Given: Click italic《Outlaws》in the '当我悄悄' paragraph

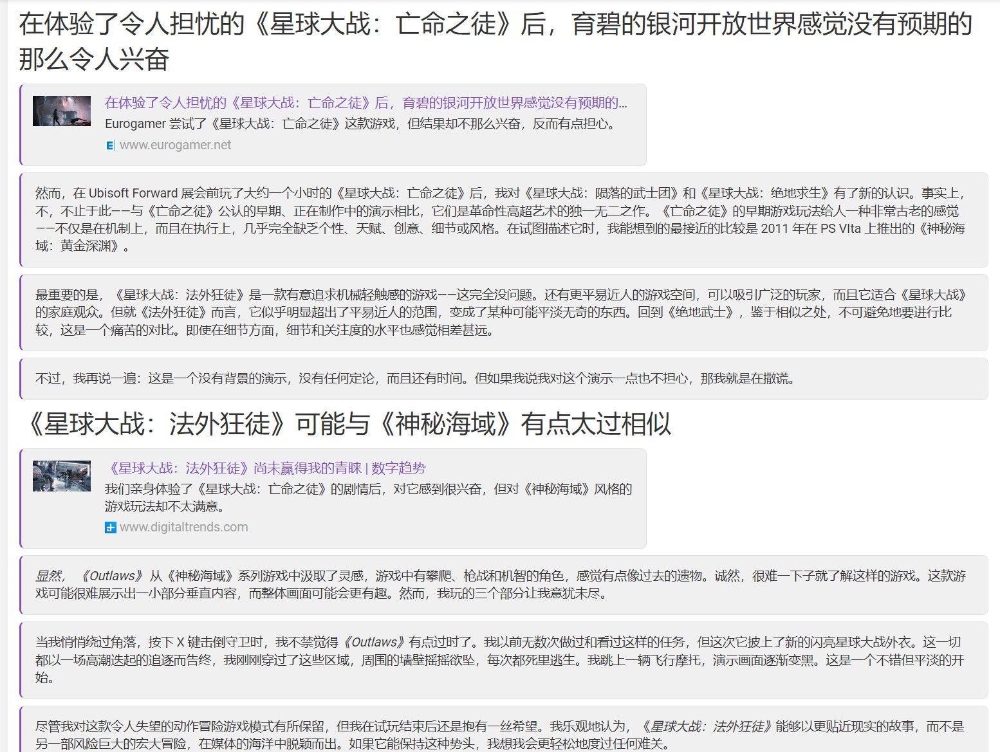Looking at the screenshot, I should pyautogui.click(x=374, y=642).
